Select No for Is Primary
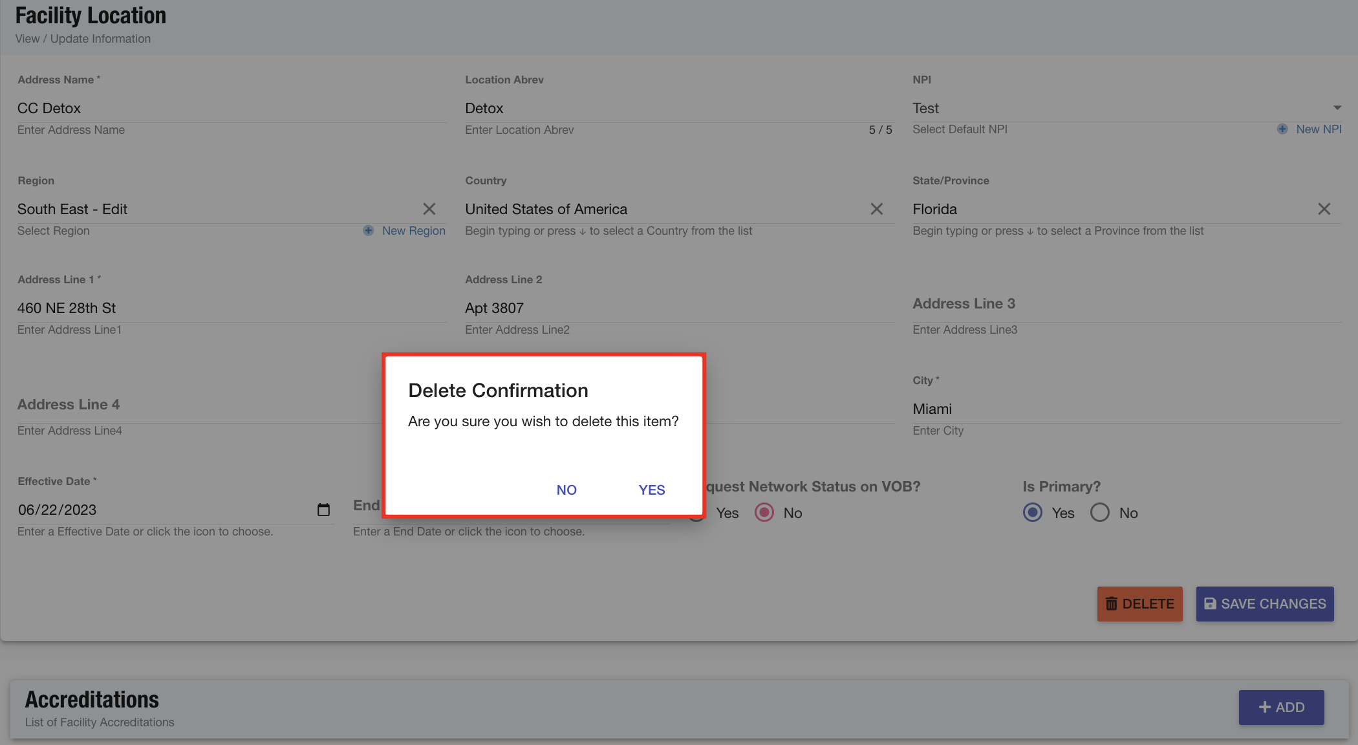1358x745 pixels. point(1099,513)
